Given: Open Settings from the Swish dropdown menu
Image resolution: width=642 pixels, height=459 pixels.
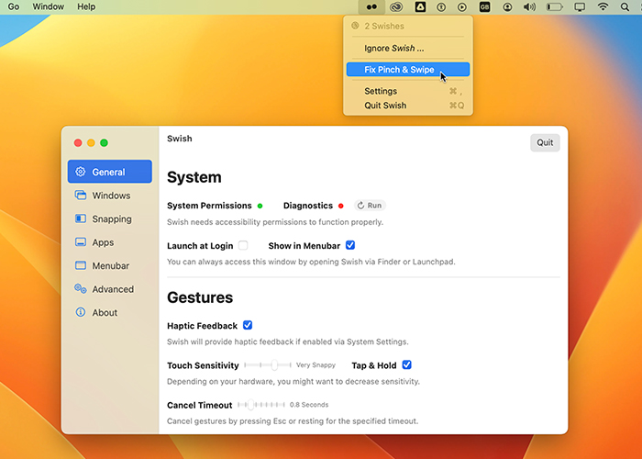Looking at the screenshot, I should click(x=408, y=91).
